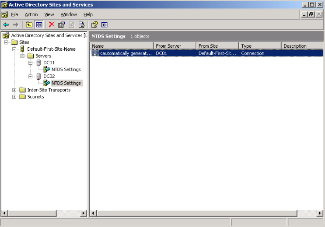325x227 pixels.
Task: Open Help toolbar question mark icon
Action: [x=94, y=25]
